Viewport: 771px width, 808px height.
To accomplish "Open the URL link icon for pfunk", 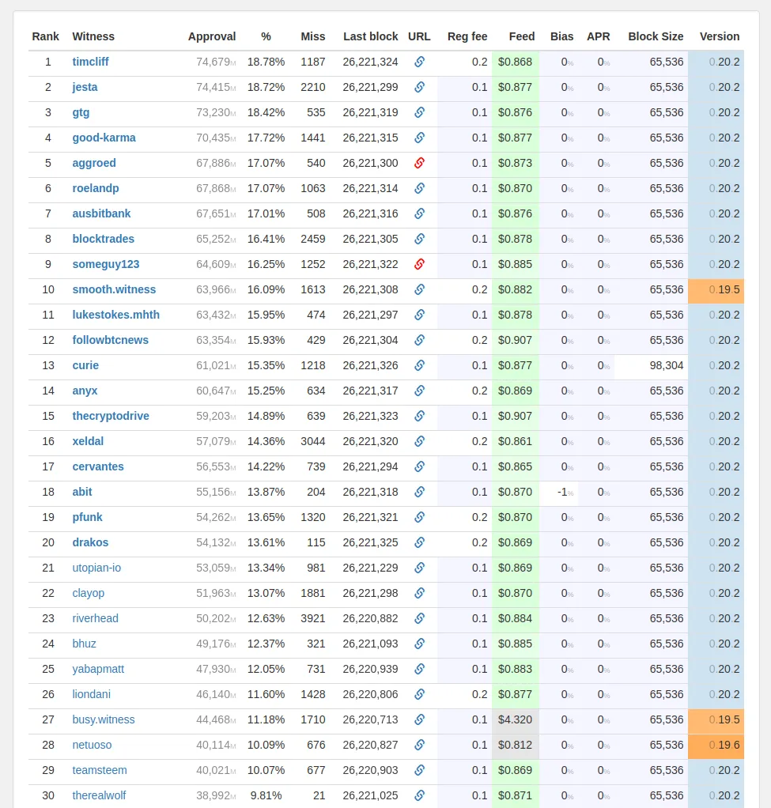I will pyautogui.click(x=420, y=517).
